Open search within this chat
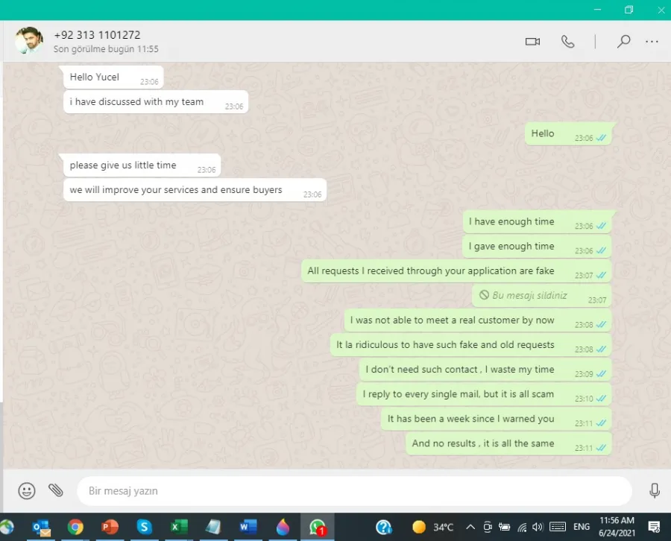 [x=623, y=42]
